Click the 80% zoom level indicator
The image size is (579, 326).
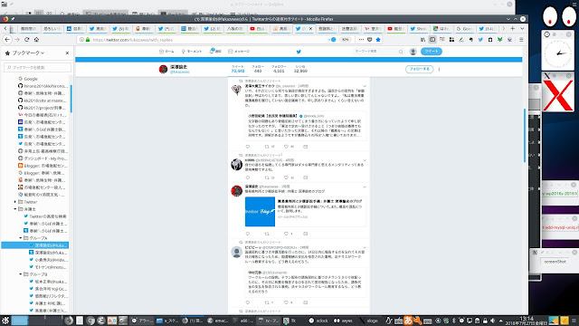point(345,40)
